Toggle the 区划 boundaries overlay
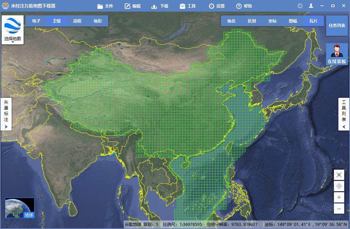Viewport: 350px width, 229px height. 252,21
